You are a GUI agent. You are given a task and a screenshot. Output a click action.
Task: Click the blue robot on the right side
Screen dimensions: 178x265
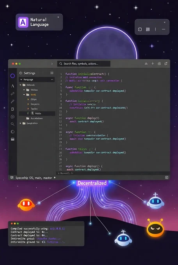coord(155,201)
